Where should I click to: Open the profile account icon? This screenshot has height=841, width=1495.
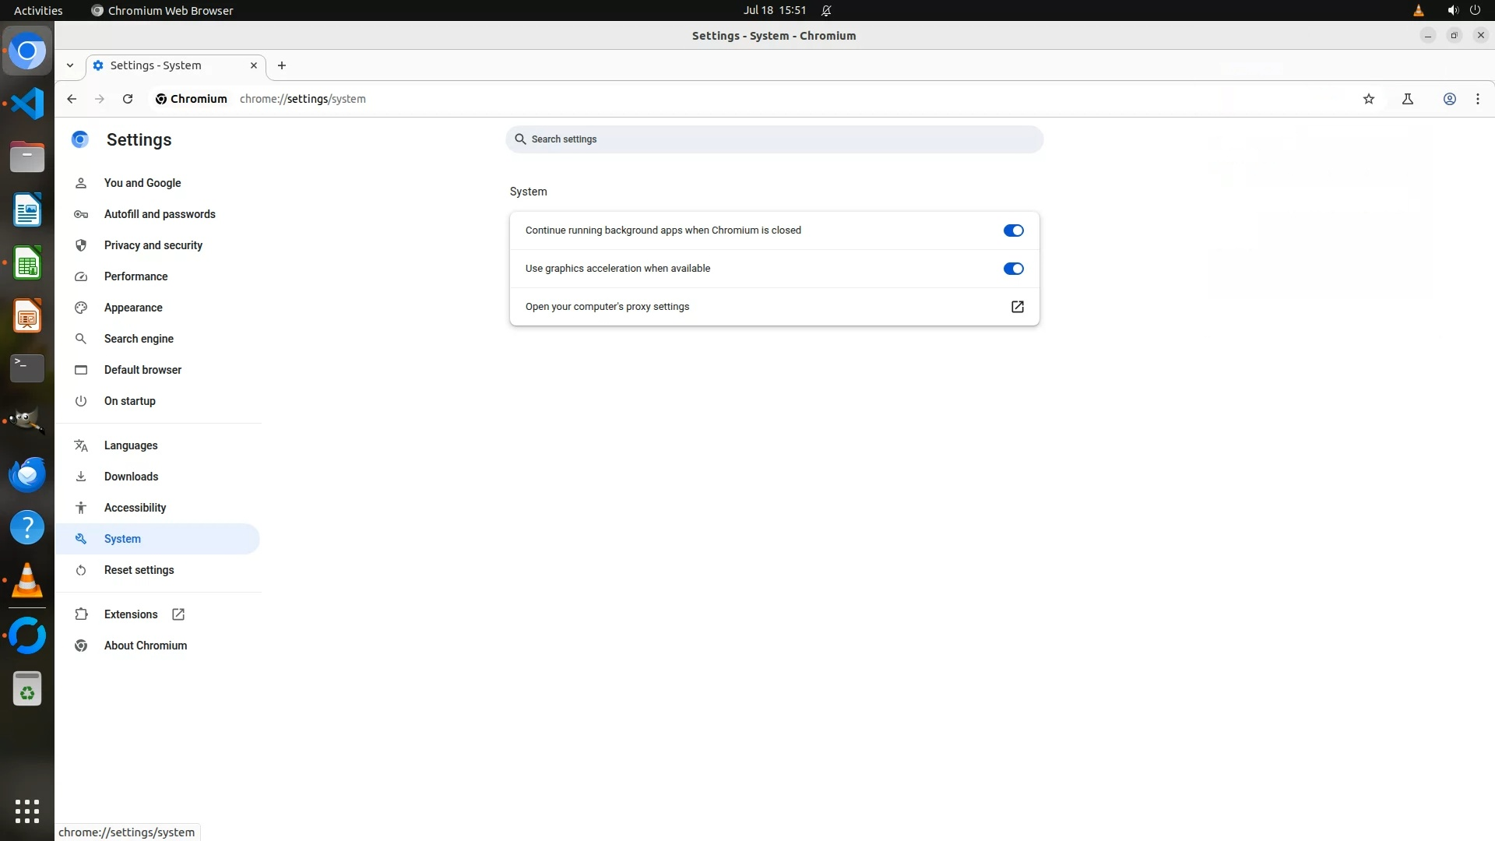[1450, 99]
